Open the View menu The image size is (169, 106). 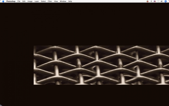[x=56, y=1]
